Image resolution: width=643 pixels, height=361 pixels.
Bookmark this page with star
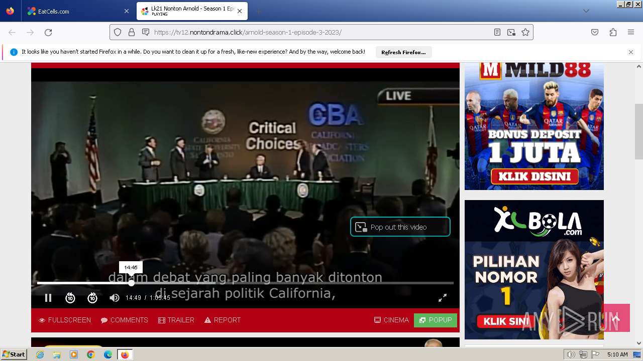[525, 32]
